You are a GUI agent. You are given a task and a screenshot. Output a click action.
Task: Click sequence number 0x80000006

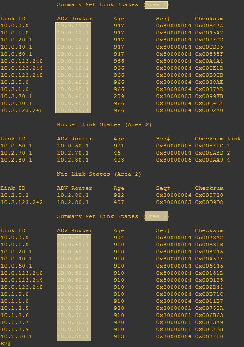(x=174, y=160)
